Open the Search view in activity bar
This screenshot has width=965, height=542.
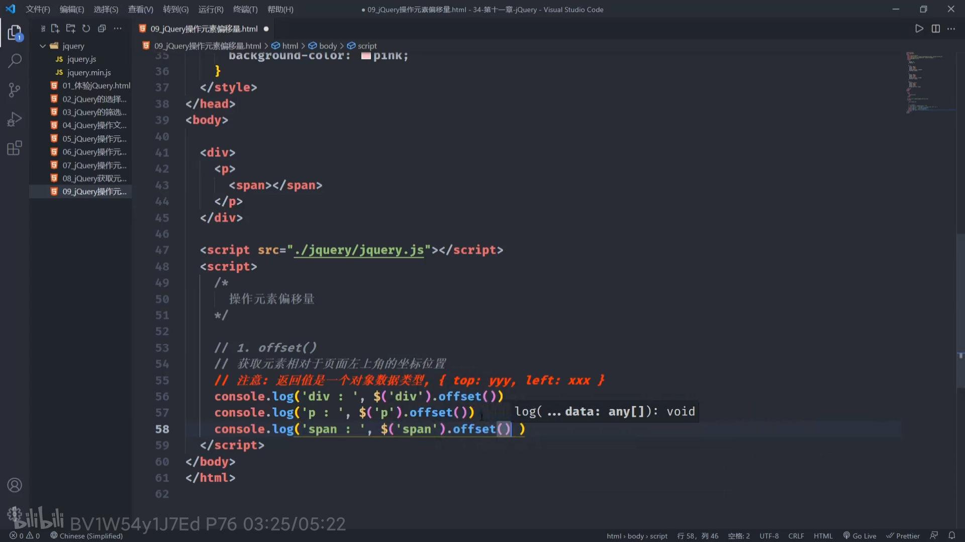point(15,61)
